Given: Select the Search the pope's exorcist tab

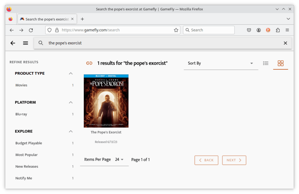Looking at the screenshot, I should tap(47, 19).
